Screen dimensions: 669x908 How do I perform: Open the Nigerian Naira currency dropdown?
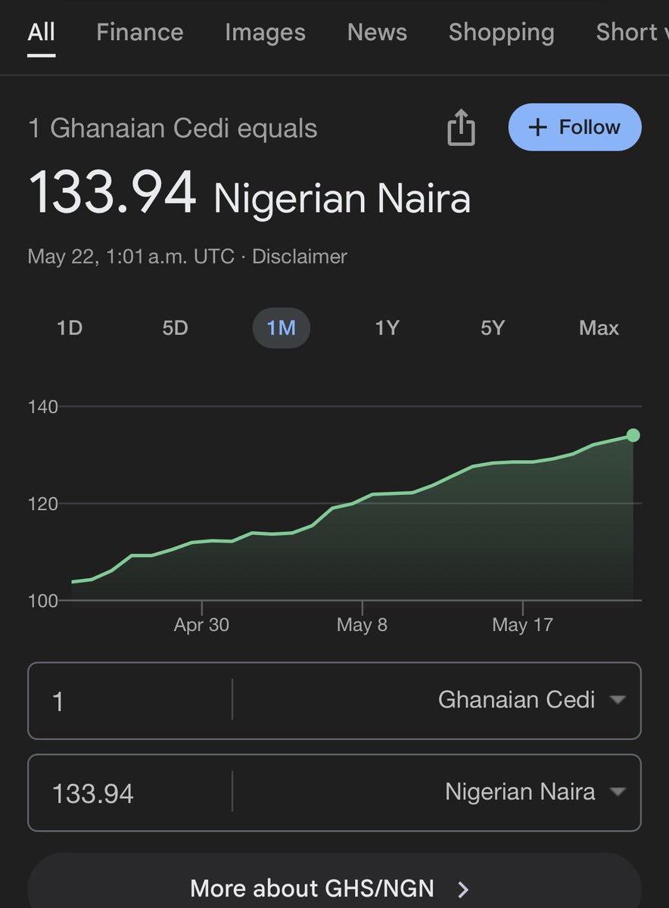tap(535, 792)
